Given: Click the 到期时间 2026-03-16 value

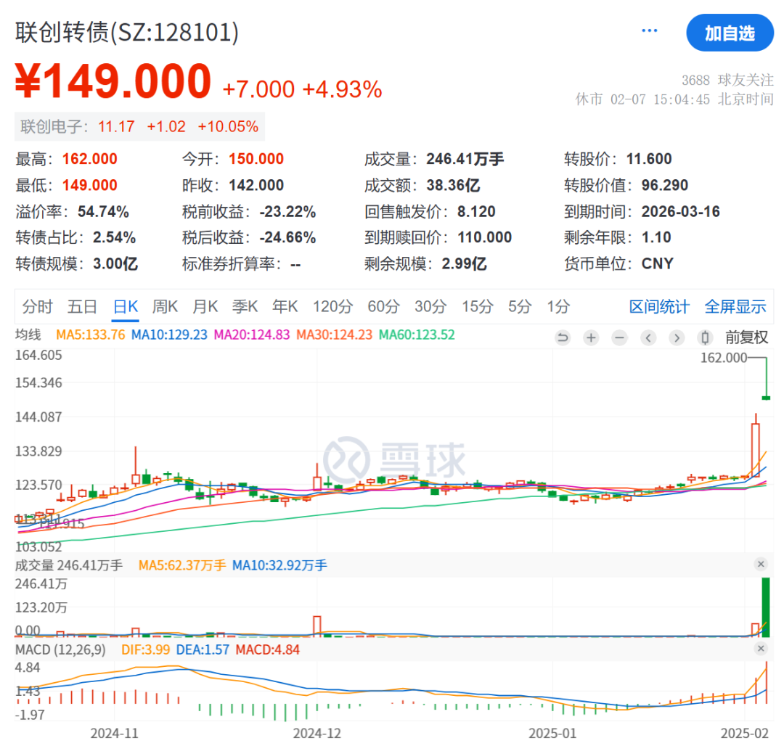Looking at the screenshot, I should pos(680,211).
